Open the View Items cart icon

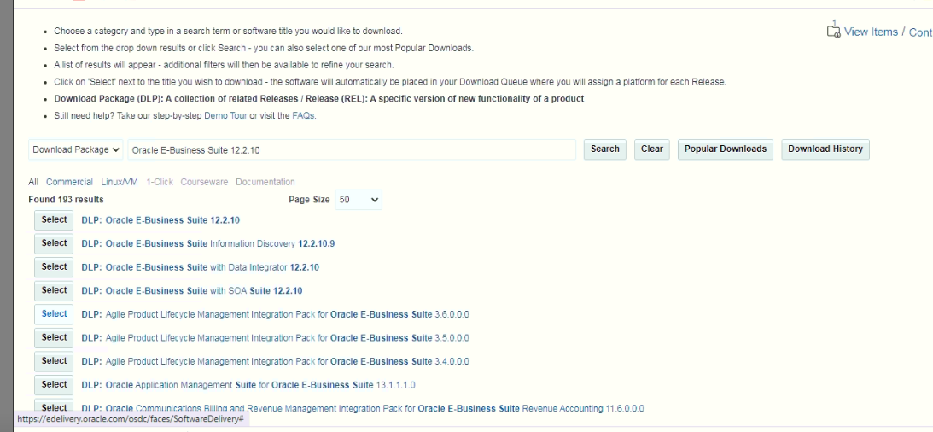click(834, 32)
